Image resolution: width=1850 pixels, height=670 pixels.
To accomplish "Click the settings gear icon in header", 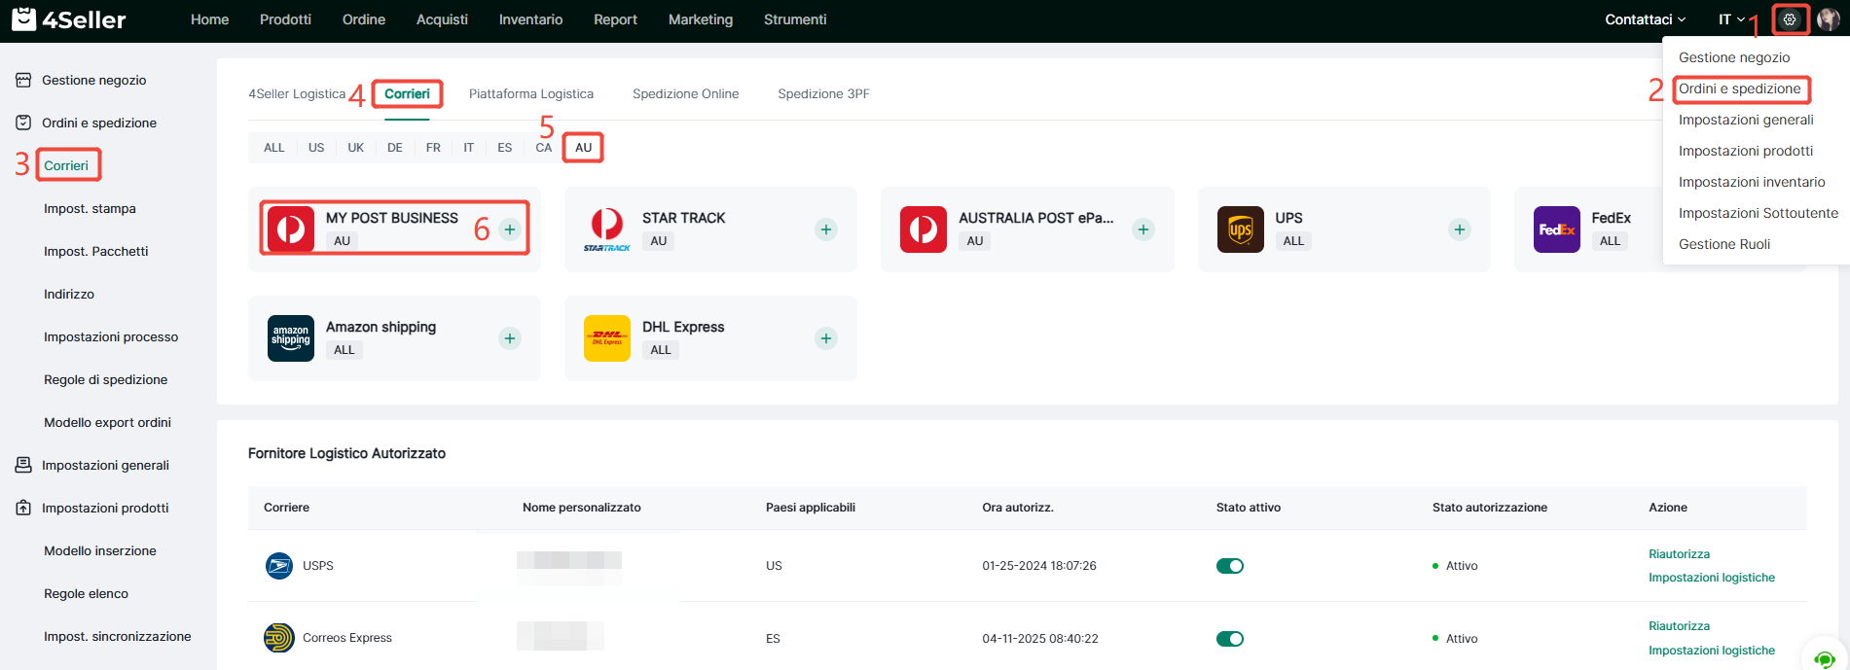I will click(x=1790, y=19).
